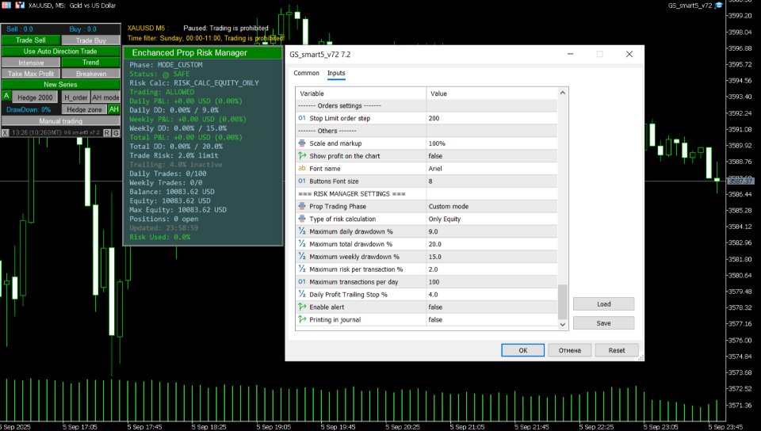Click the green A button beside Hedge 2000

6,96
